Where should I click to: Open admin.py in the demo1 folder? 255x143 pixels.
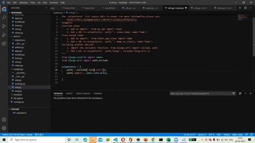click(19, 47)
